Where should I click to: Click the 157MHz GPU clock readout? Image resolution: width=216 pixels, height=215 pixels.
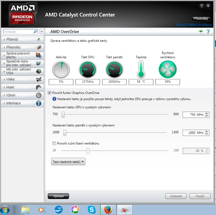click(88, 82)
